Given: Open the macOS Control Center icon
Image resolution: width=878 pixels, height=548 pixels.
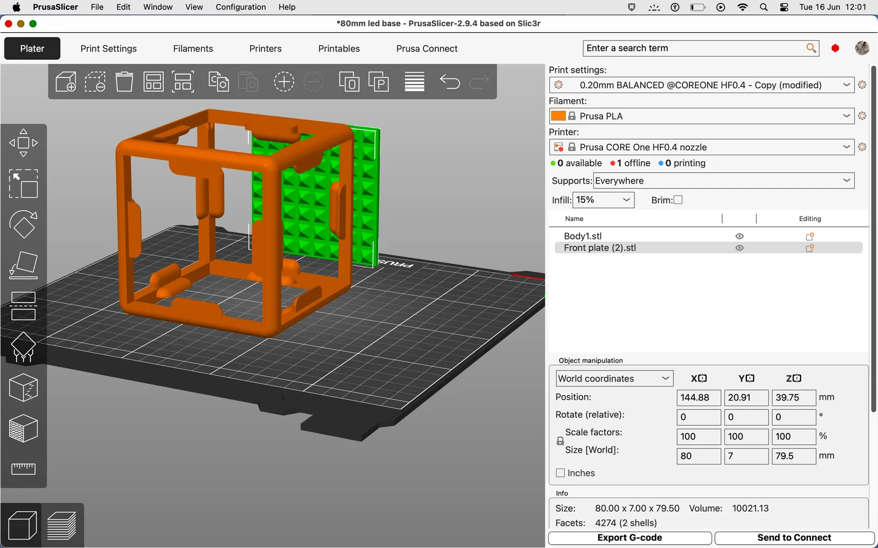Looking at the screenshot, I should (784, 7).
